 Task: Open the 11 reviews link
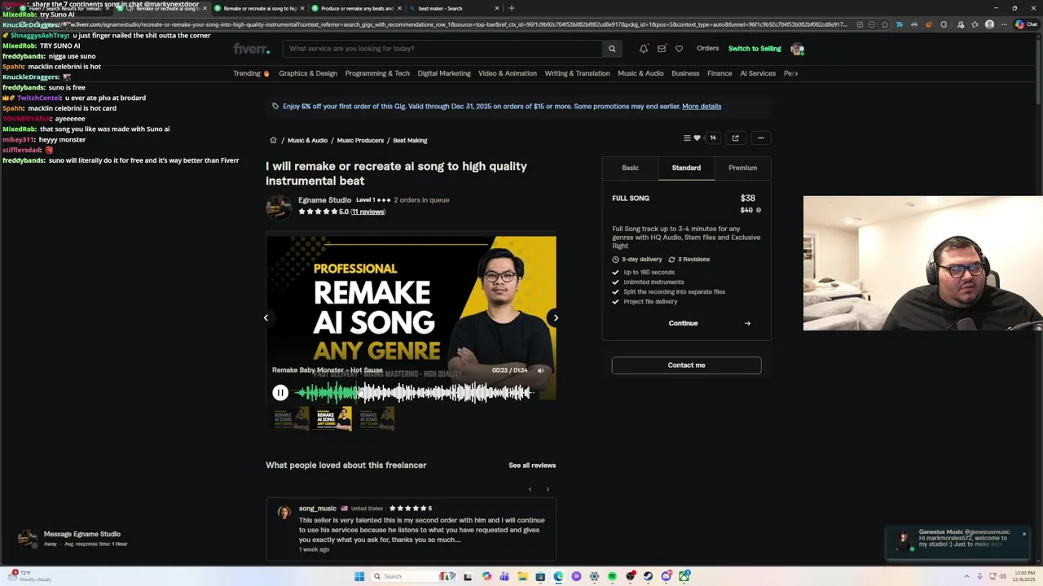[368, 212]
